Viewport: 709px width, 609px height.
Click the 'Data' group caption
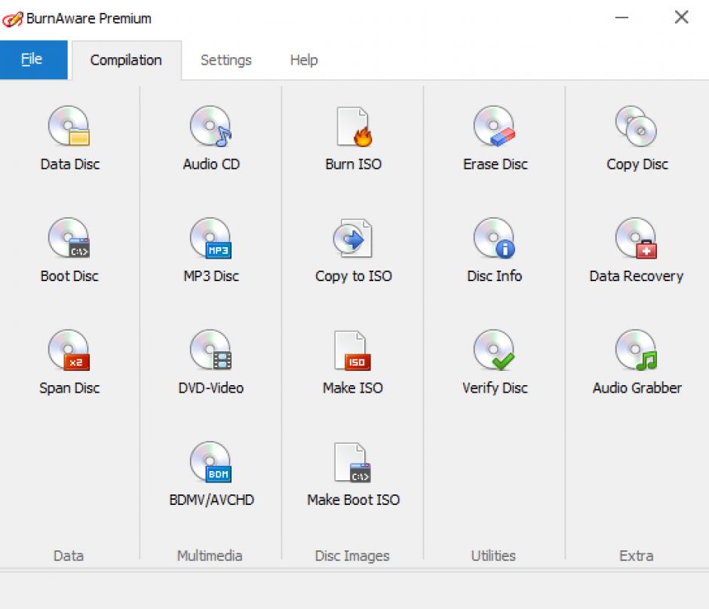pyautogui.click(x=69, y=555)
